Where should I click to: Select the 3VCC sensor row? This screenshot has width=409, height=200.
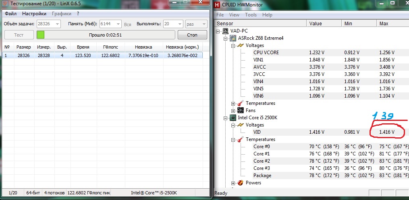coord(331,74)
